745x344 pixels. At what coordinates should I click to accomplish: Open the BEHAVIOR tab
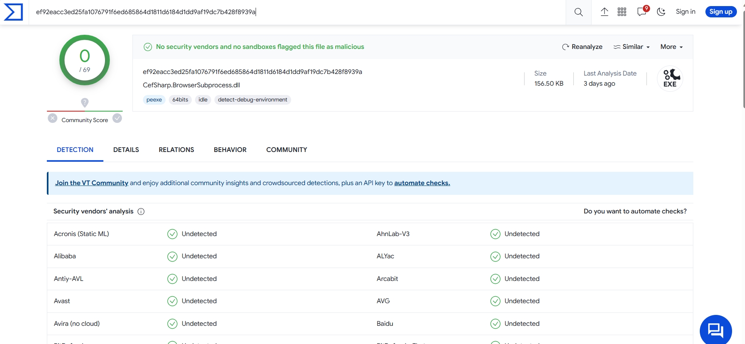(230, 150)
